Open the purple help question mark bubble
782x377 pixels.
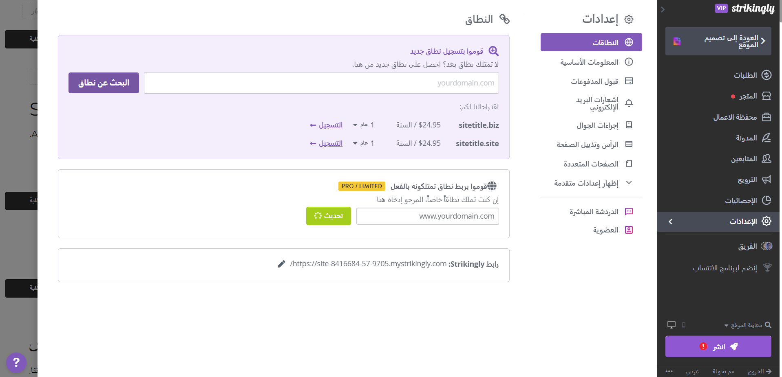tap(16, 362)
